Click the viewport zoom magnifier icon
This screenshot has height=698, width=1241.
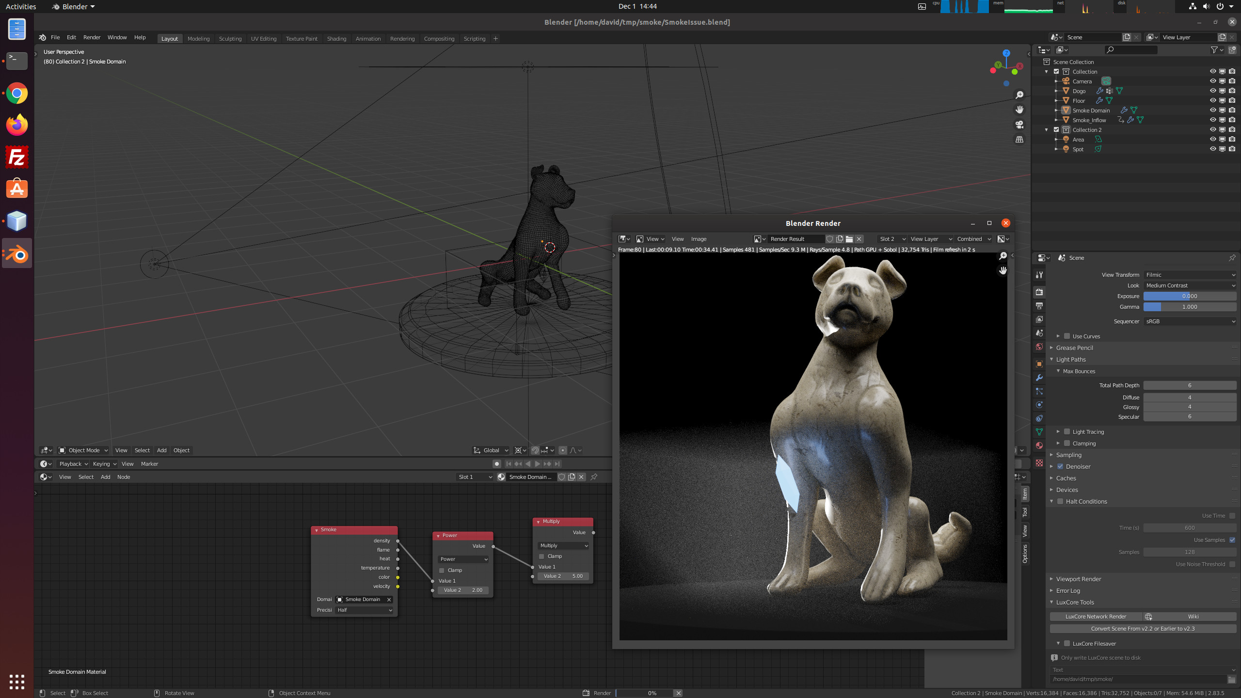coord(1019,95)
